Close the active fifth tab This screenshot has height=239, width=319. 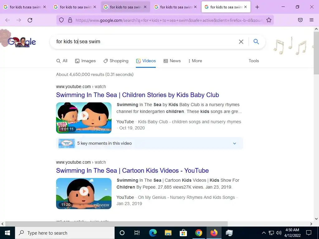click(x=245, y=7)
